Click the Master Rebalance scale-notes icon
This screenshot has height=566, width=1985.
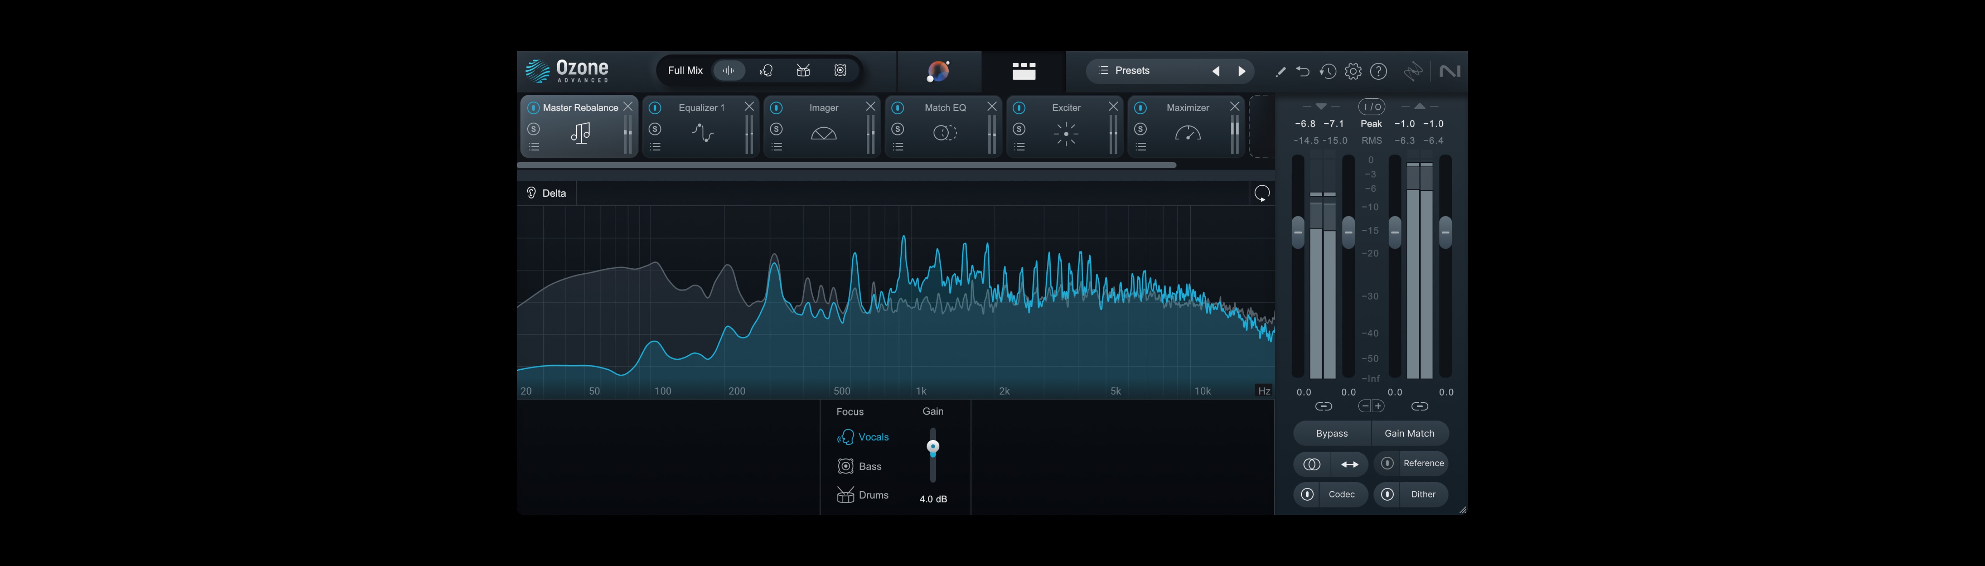[580, 133]
